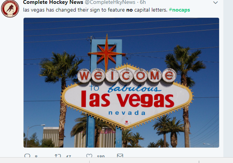Click the Complete Hockey News display name
Image resolution: width=233 pixels, height=163 pixels.
coord(53,2)
